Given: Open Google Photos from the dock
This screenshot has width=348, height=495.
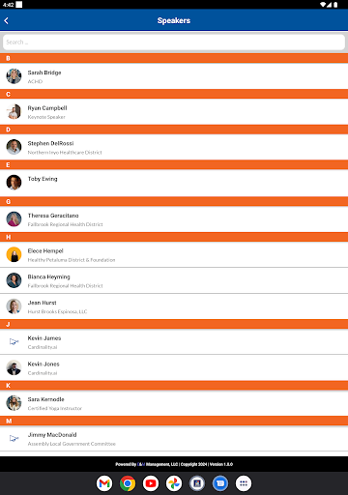Looking at the screenshot, I should (x=174, y=483).
